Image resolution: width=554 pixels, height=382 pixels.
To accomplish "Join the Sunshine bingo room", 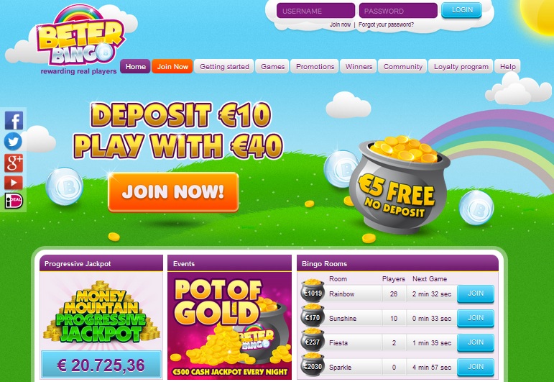I will tap(475, 318).
